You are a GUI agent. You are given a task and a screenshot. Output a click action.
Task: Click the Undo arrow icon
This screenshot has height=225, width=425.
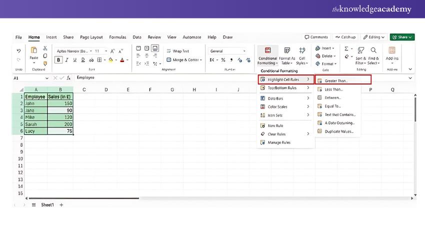pos(19,51)
